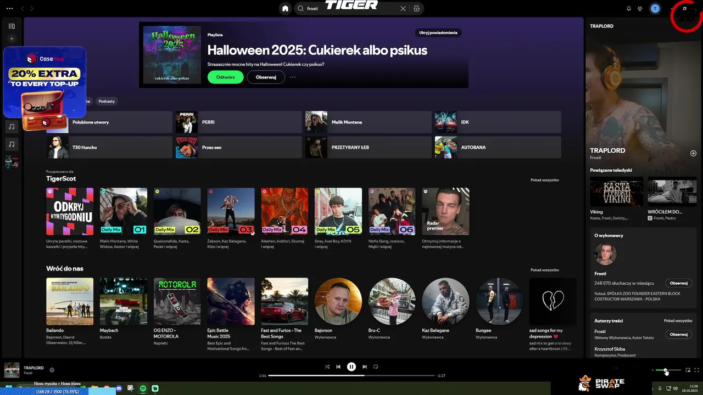Screen dimensions: 703x395
Task: Open the Daily Mix 02 cover
Action: (177, 211)
